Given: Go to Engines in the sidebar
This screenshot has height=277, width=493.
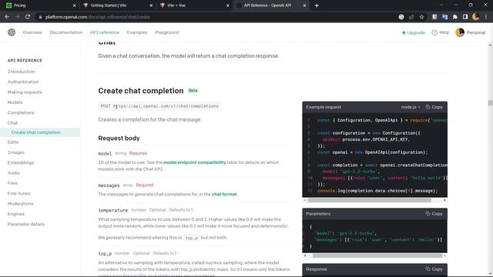Looking at the screenshot, I should 15,214.
